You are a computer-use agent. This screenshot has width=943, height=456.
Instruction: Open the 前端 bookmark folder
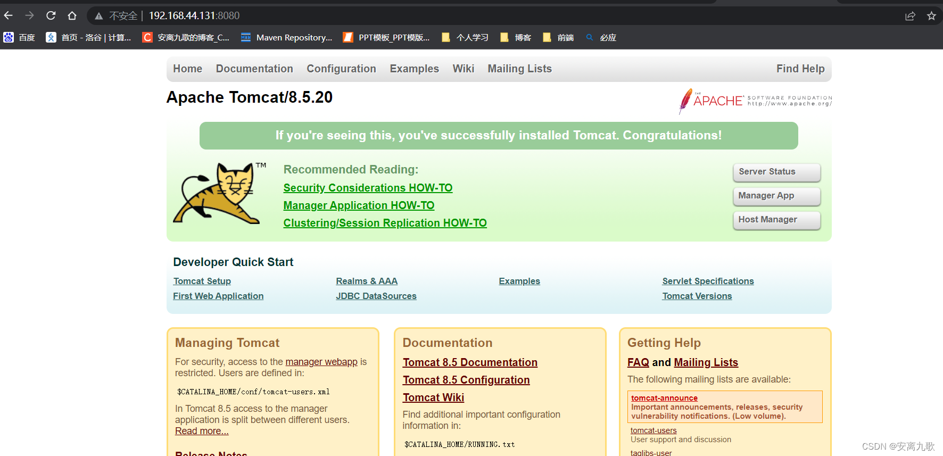point(558,37)
